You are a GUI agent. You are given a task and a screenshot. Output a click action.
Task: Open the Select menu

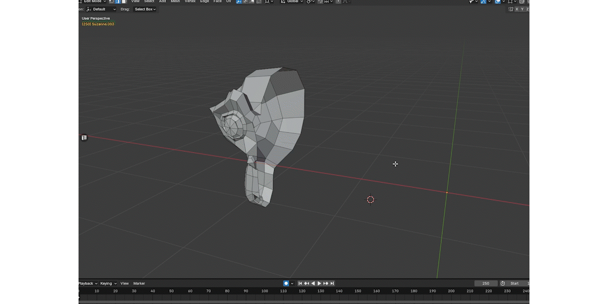tap(149, 2)
